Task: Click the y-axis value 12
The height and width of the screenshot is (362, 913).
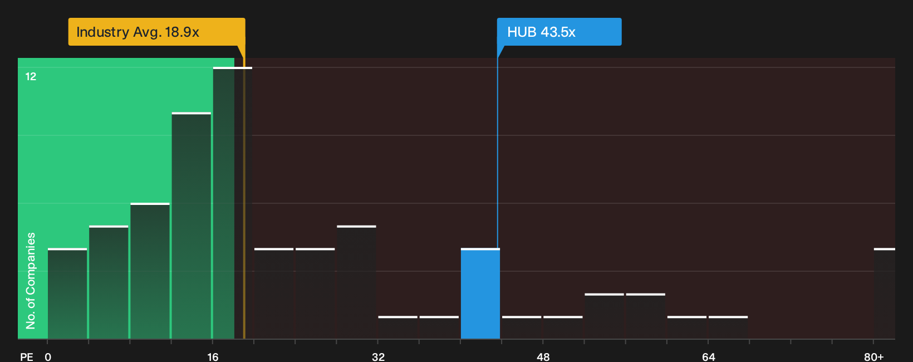Action: click(x=31, y=76)
